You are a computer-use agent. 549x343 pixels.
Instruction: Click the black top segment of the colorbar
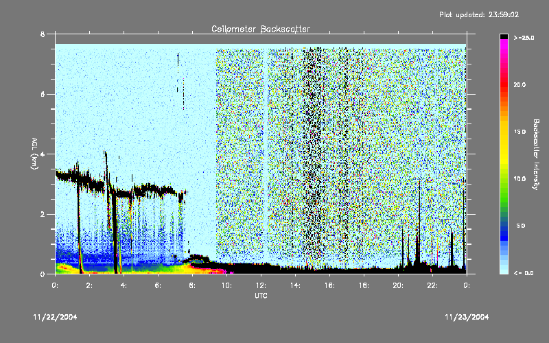[504, 36]
